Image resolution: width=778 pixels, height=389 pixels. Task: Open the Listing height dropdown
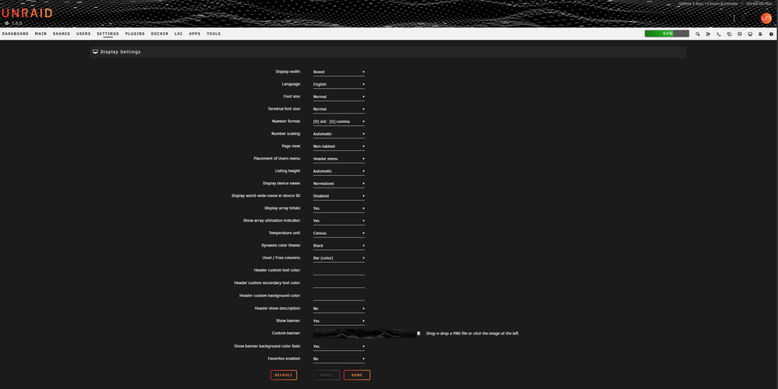coord(339,171)
